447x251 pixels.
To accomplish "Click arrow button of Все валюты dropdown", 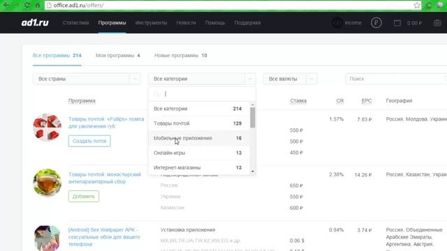I will click(x=312, y=79).
